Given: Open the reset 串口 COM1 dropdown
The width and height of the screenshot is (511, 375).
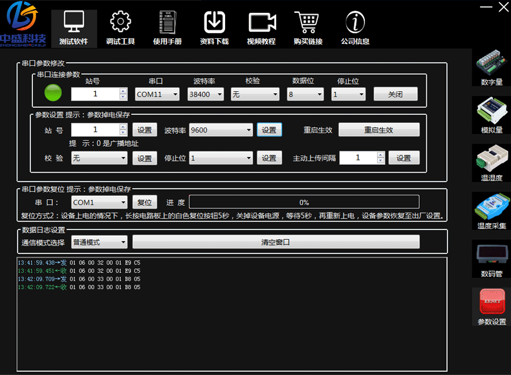Looking at the screenshot, I should click(100, 202).
